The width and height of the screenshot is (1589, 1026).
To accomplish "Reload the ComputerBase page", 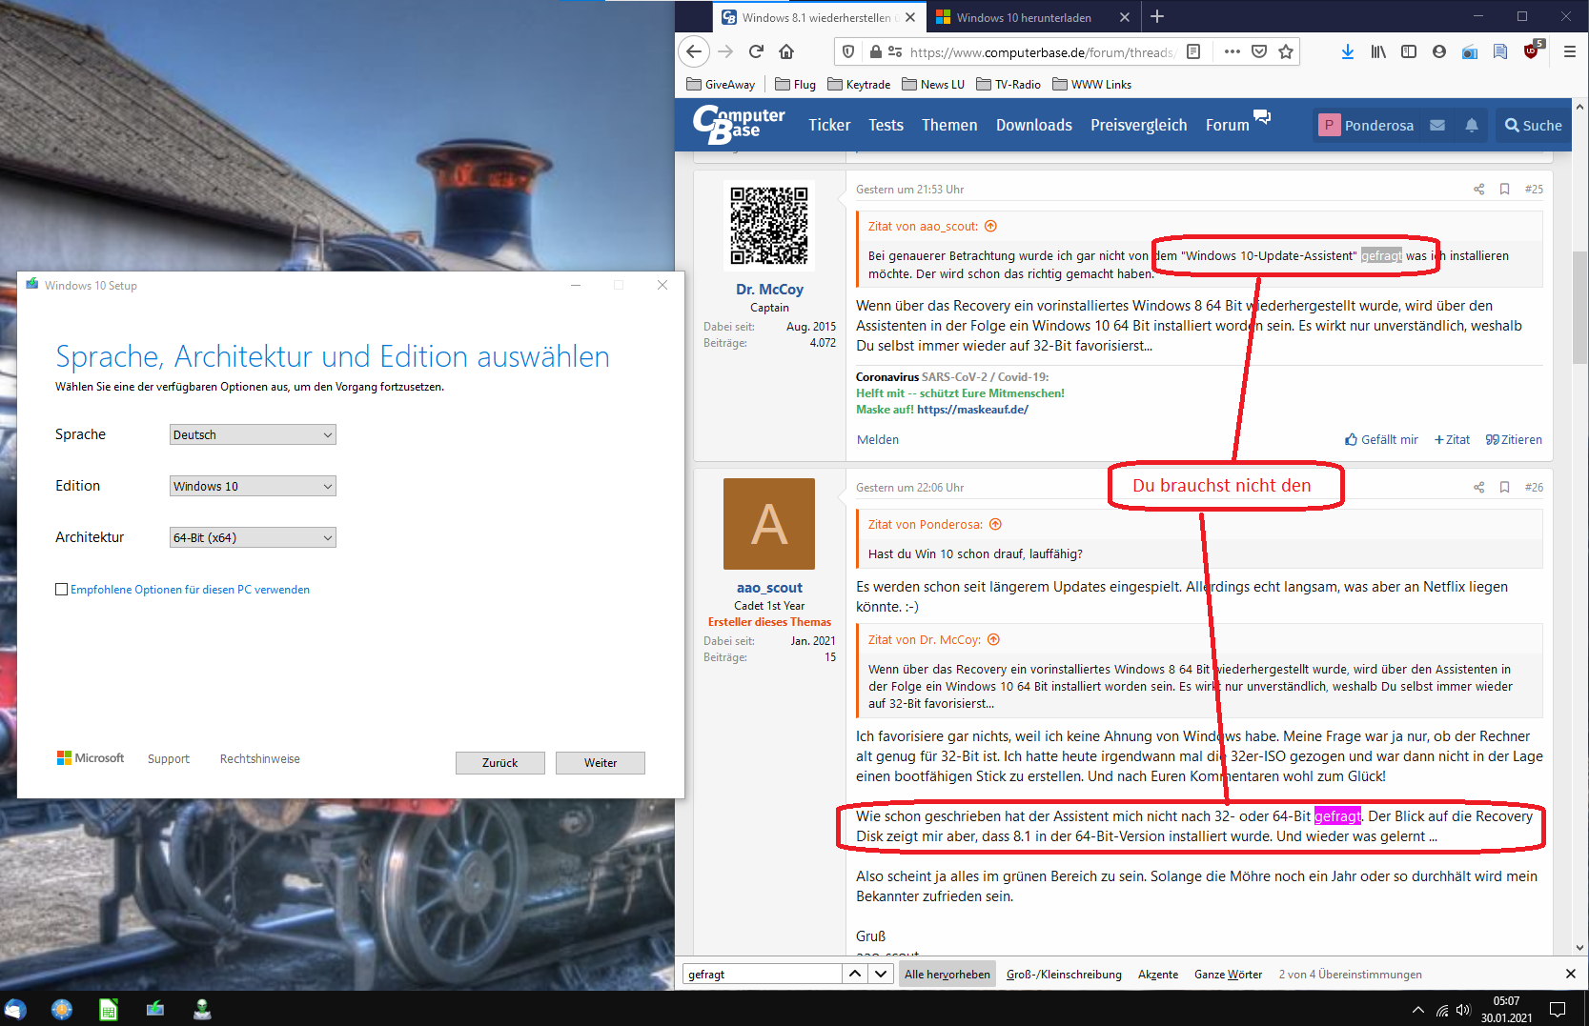I will click(x=756, y=51).
